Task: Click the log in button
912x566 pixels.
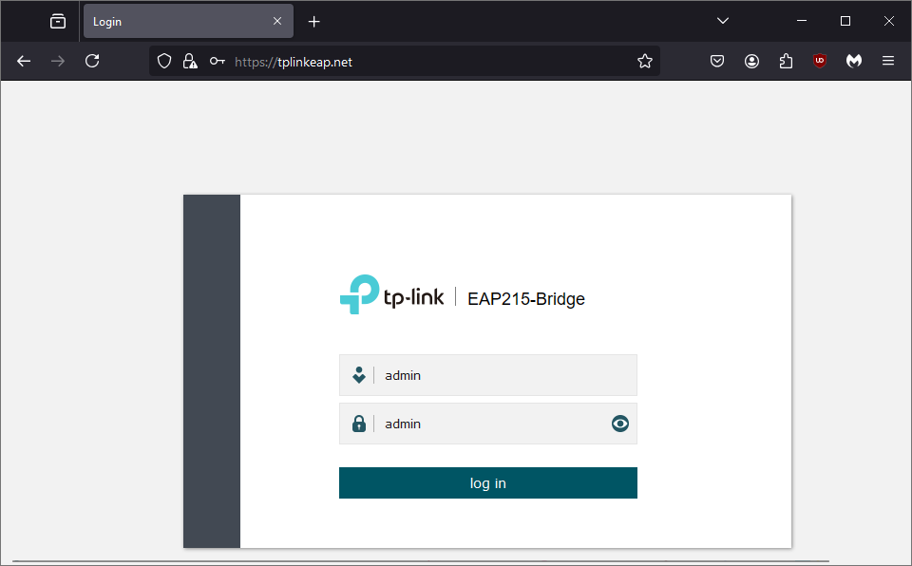Action: (488, 482)
